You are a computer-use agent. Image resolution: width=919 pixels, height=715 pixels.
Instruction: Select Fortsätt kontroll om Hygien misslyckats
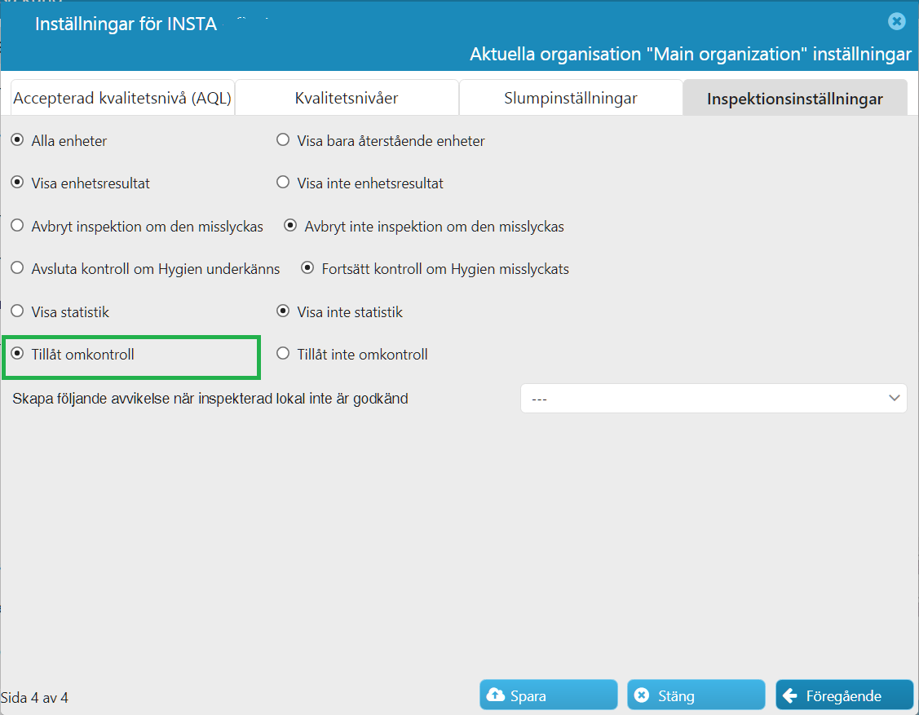click(307, 268)
